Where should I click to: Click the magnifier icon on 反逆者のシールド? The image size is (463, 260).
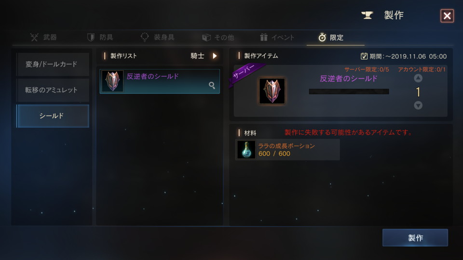[x=212, y=86]
